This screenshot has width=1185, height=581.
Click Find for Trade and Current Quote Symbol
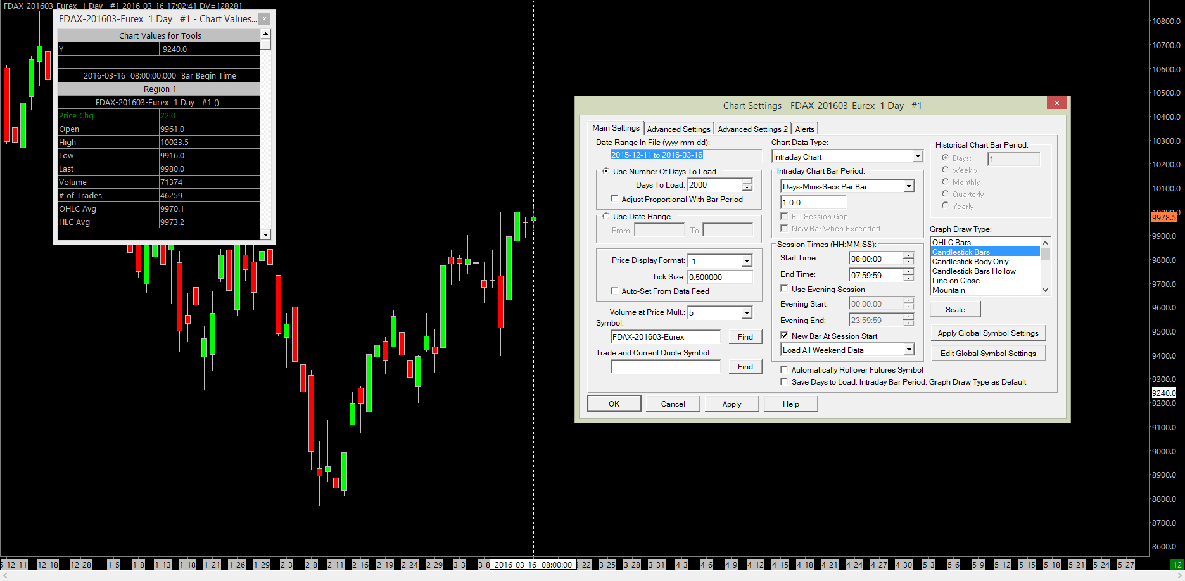point(745,366)
